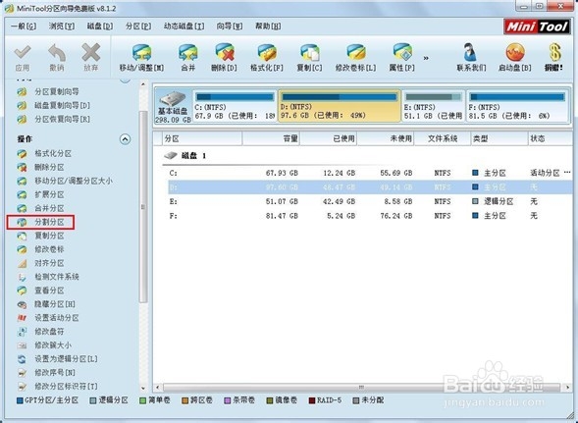Open 帮助[H] menu
Screen dimensions: 578x423
coord(268,26)
